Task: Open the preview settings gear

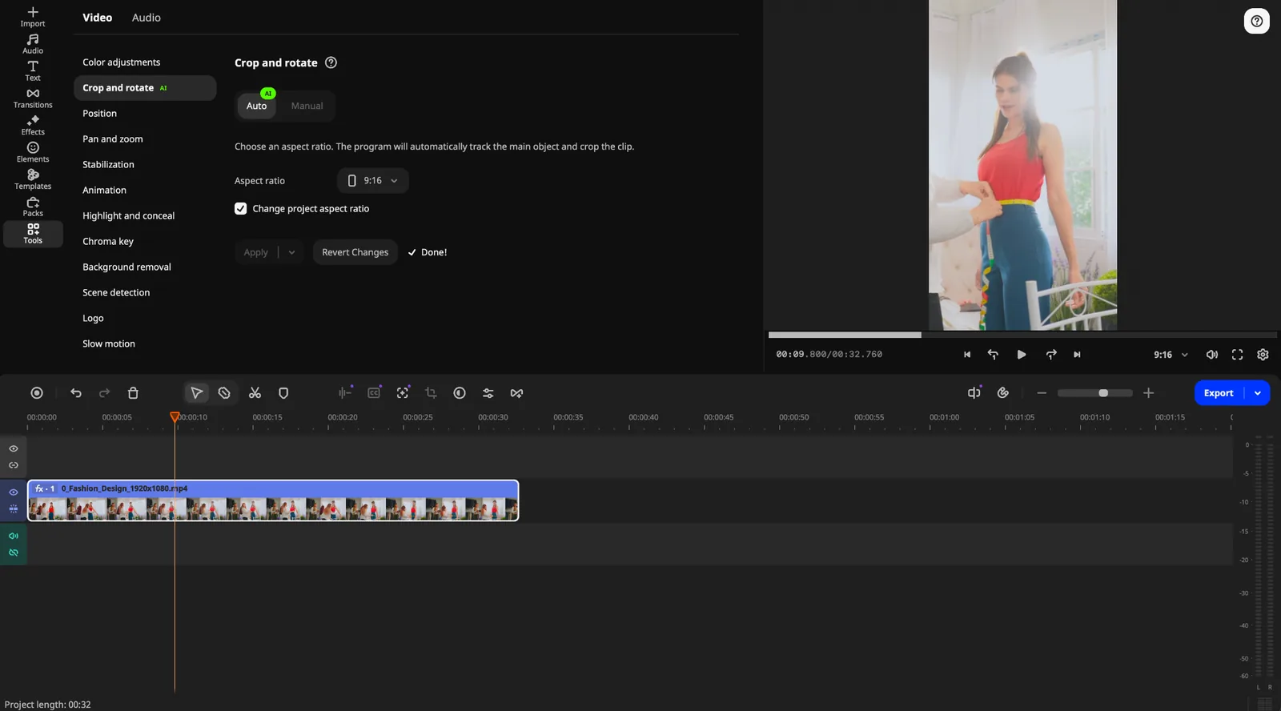Action: pos(1263,355)
